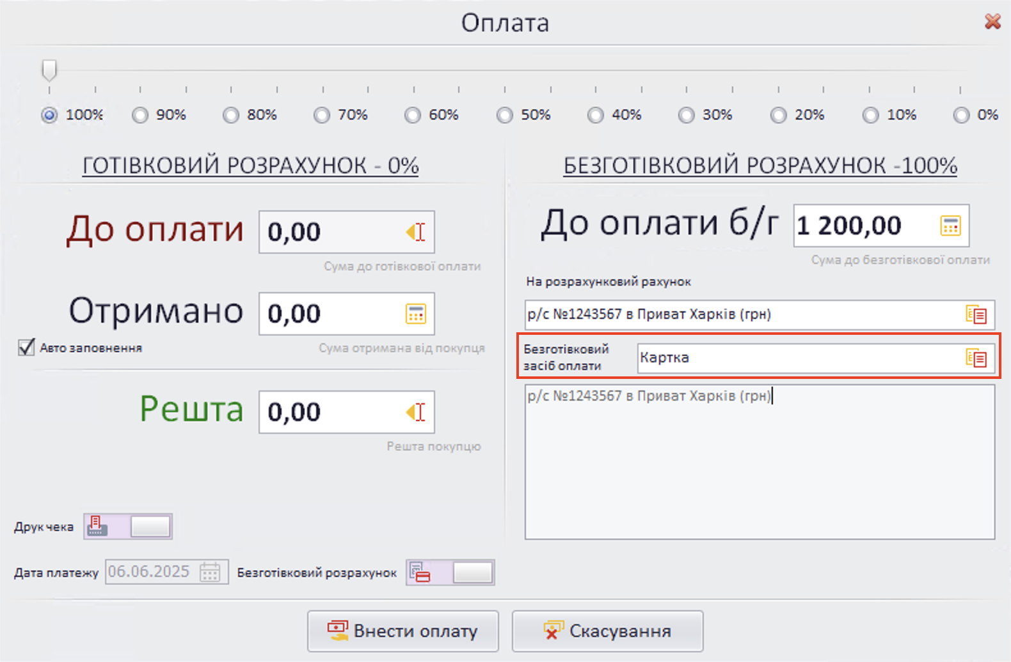
Task: Click the На розрахунковий рахунок label
Action: tap(609, 282)
